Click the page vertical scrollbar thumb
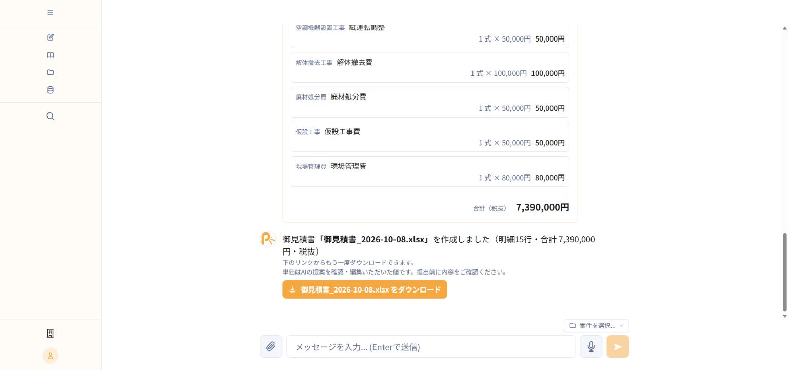Image resolution: width=788 pixels, height=370 pixels. [x=784, y=272]
